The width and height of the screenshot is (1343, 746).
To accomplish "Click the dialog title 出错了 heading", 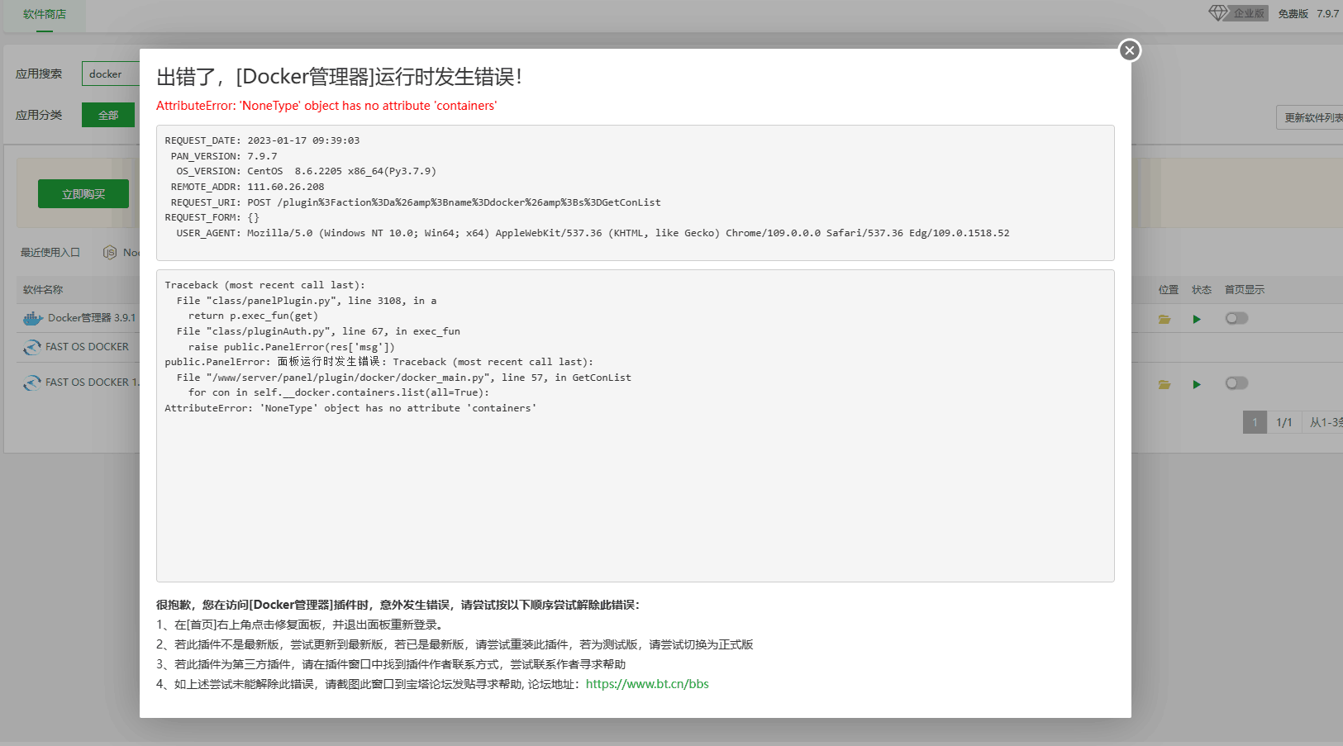I will click(339, 77).
